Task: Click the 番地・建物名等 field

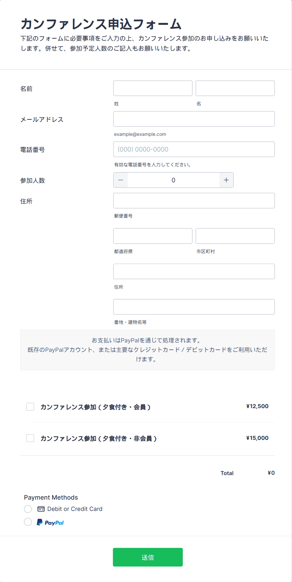Action: [194, 307]
